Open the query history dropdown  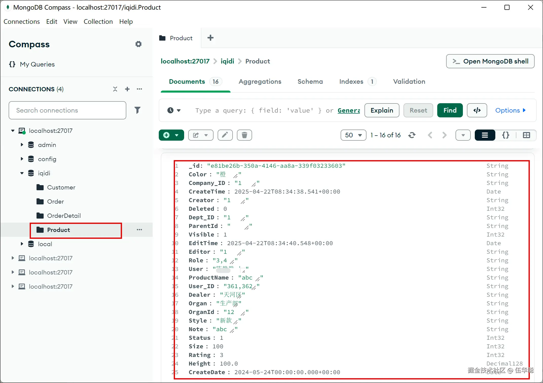pyautogui.click(x=174, y=110)
